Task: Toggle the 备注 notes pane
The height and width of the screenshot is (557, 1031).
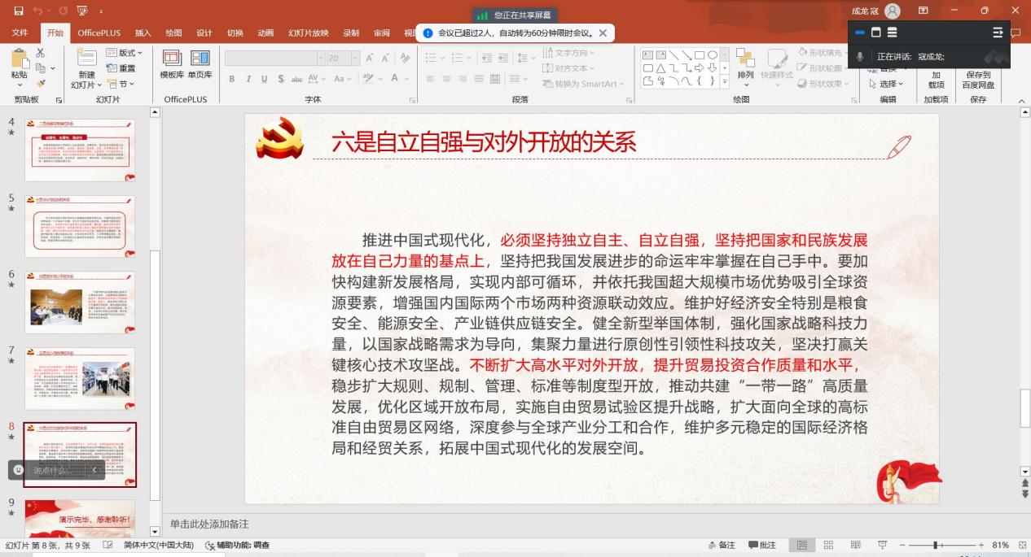Action: (720, 545)
